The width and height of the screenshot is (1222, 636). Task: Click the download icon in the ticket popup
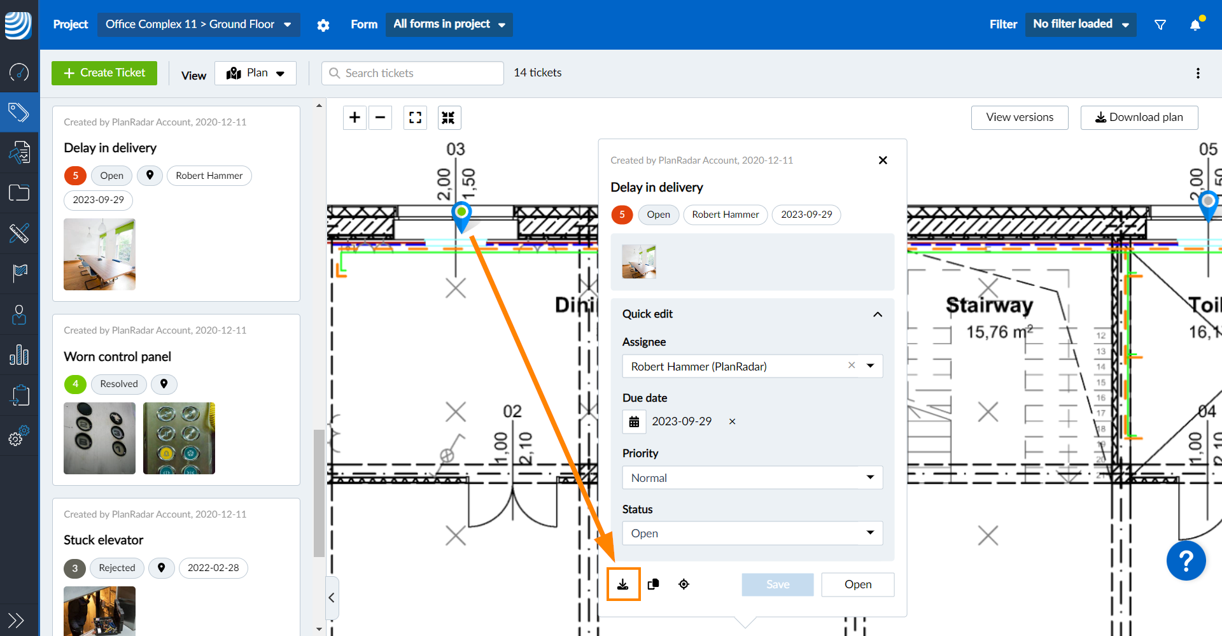click(623, 584)
